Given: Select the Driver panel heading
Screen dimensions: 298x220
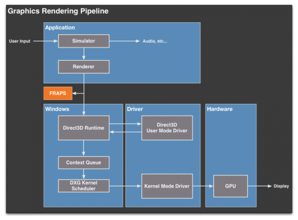Looking at the screenshot, I should tap(135, 109).
